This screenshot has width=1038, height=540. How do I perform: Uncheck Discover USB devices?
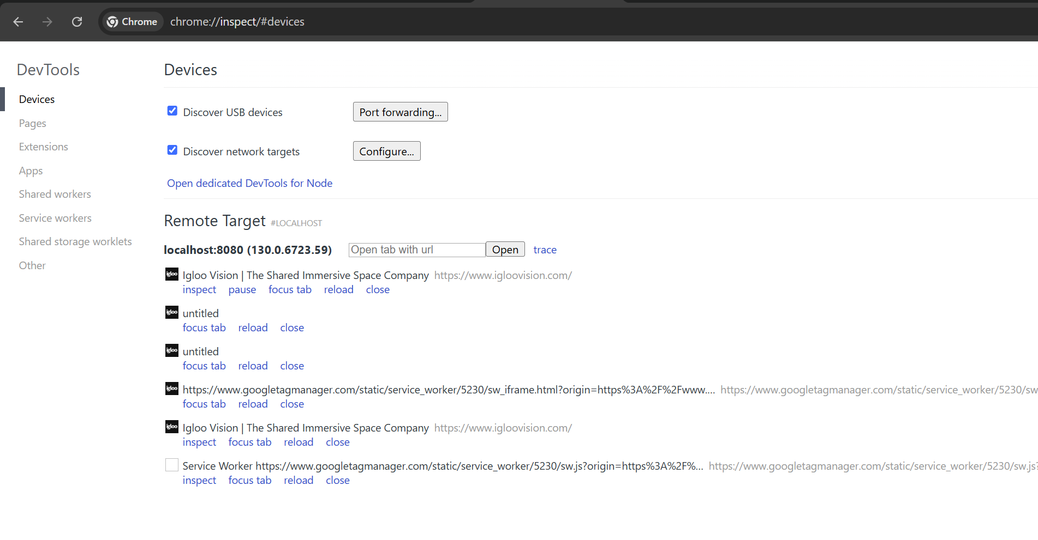pos(172,111)
